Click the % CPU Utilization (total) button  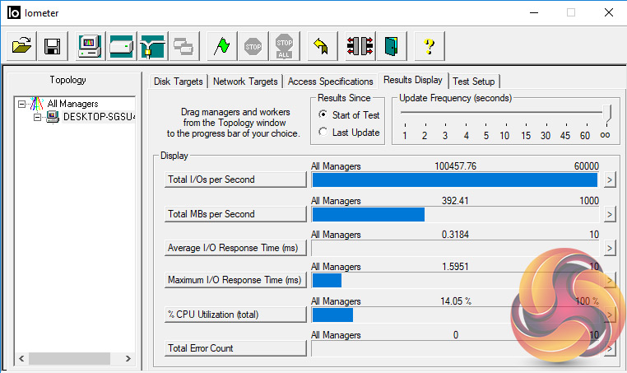[x=235, y=315]
